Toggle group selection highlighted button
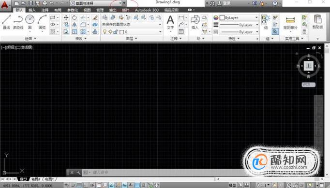The width and height of the screenshot is (330, 188). coord(275,31)
